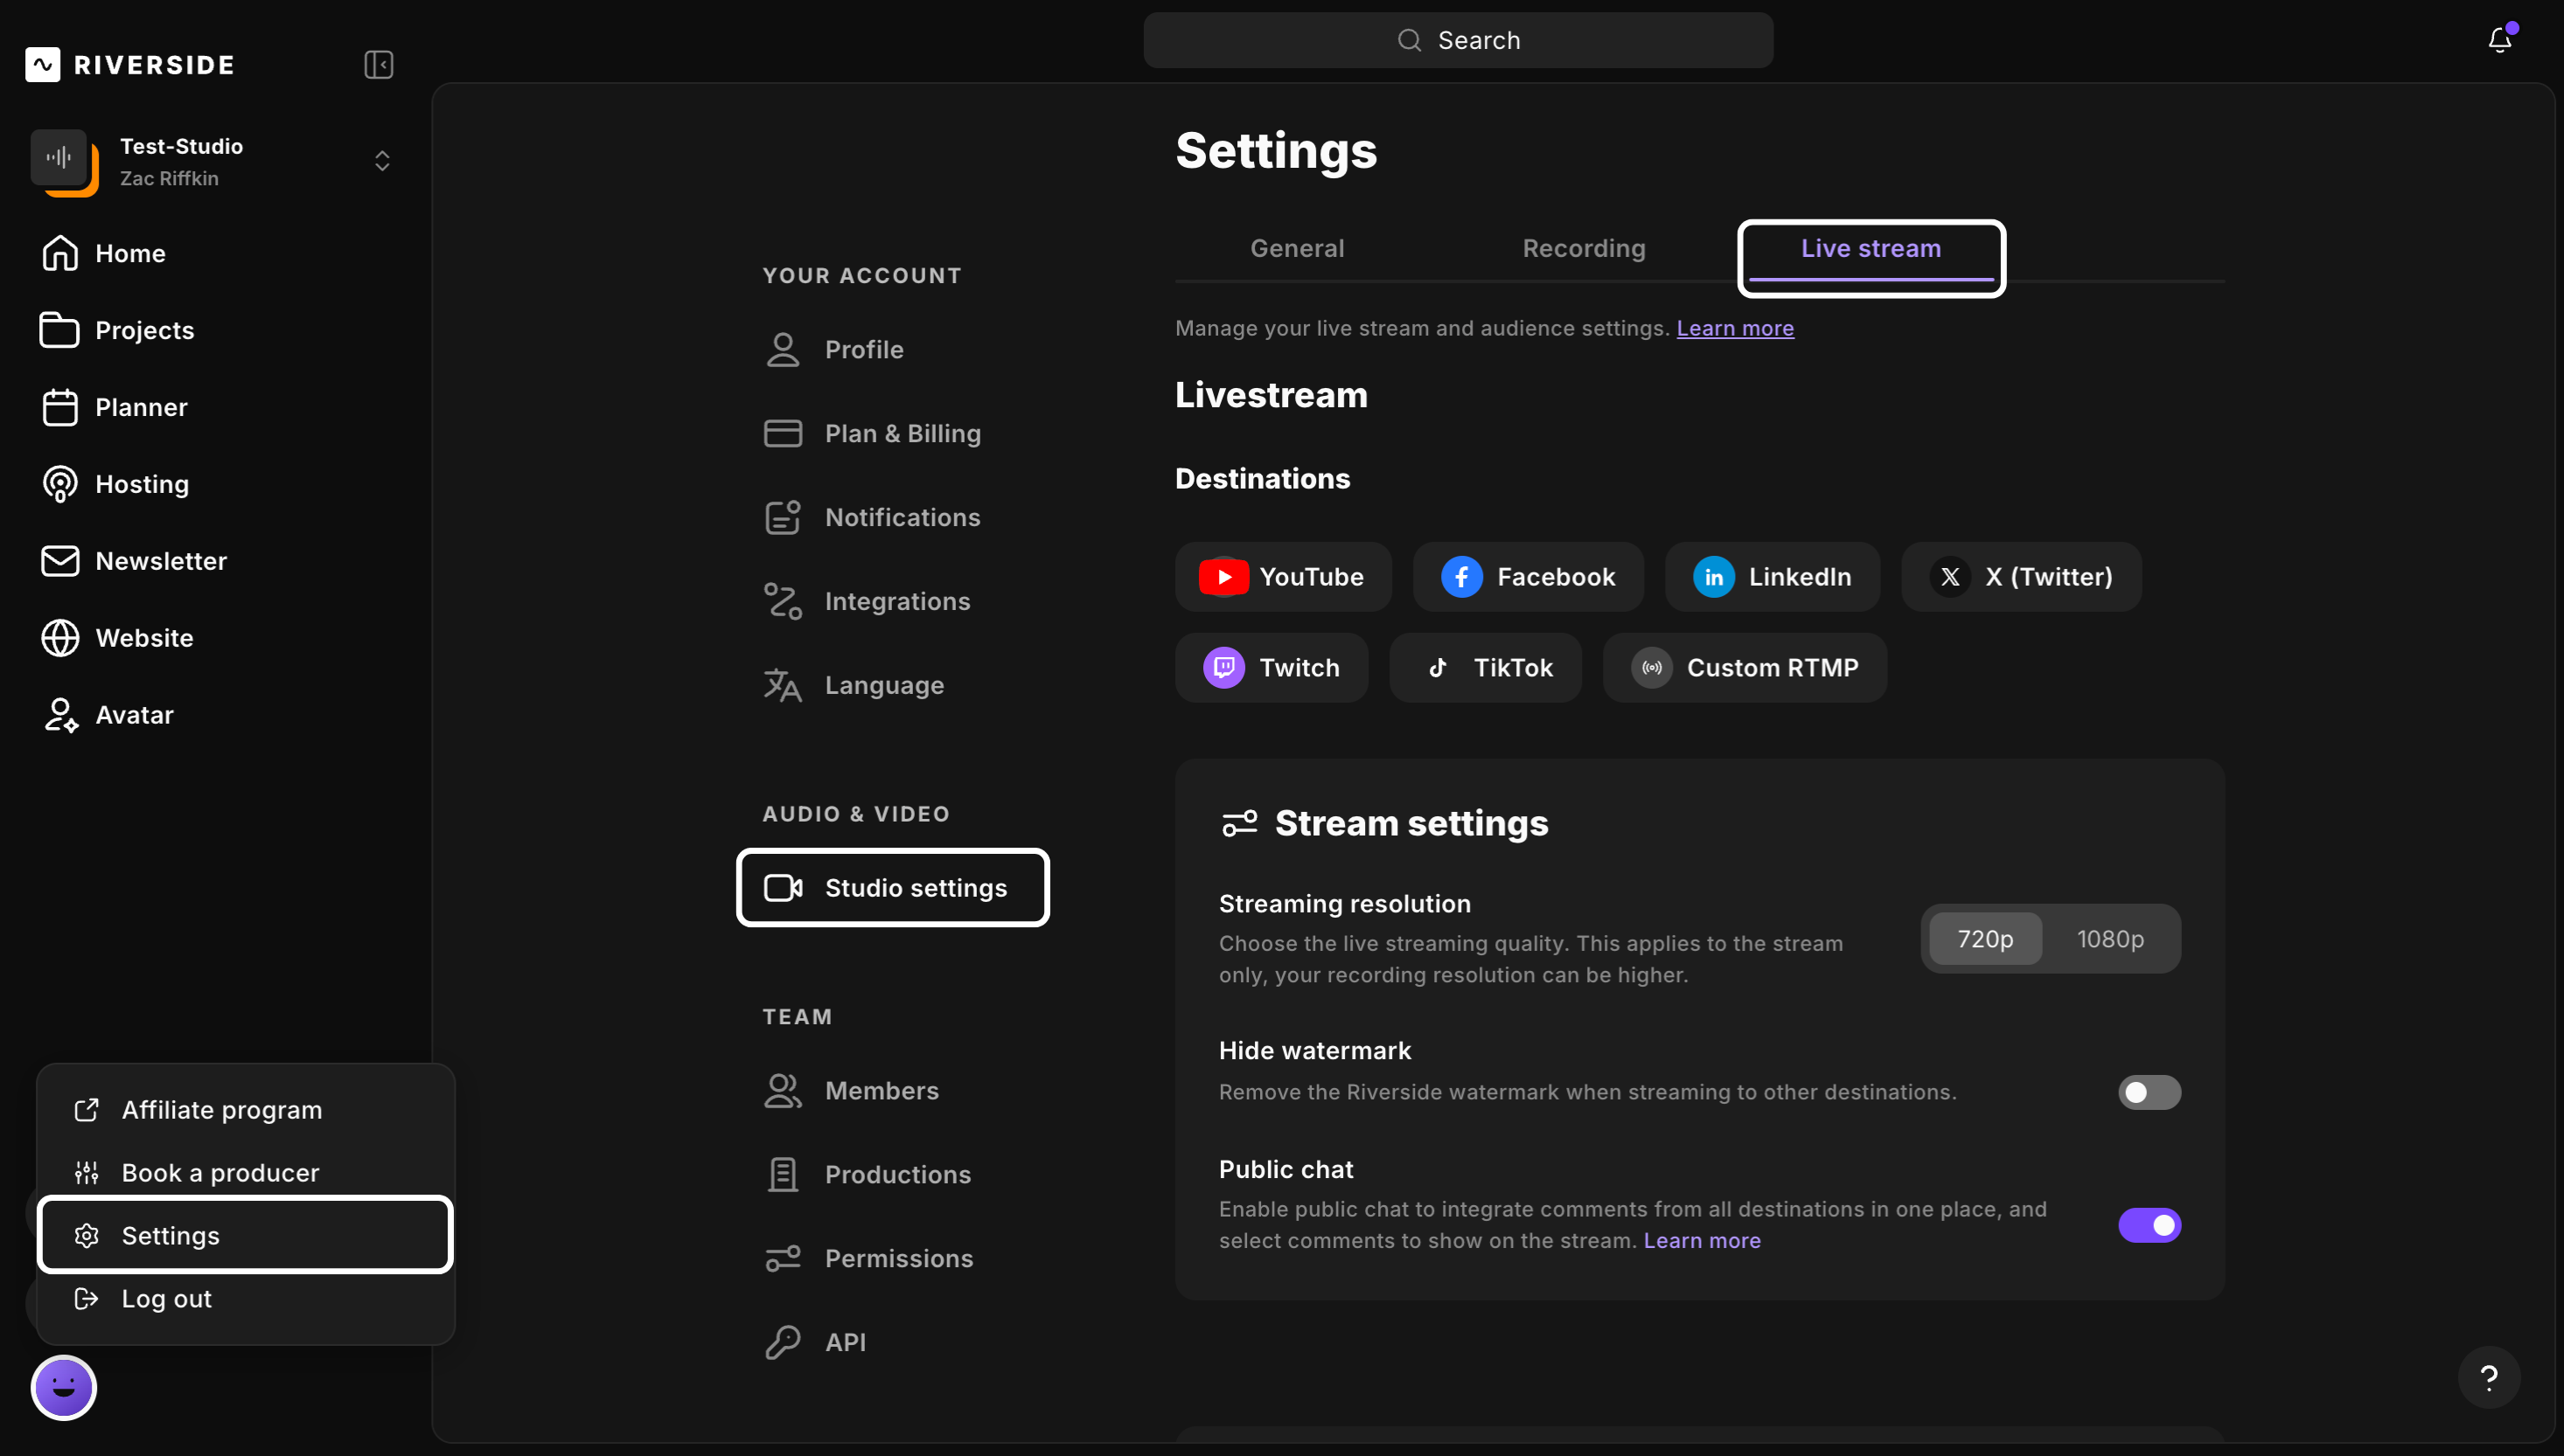Click the Riverside logo icon
This screenshot has width=2564, height=1456.
pos(43,65)
